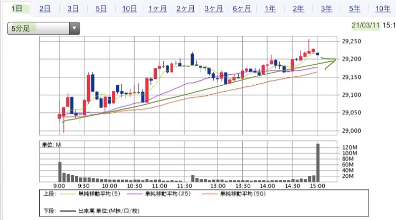
Task: Show the 5年 chart range
Action: pyautogui.click(x=355, y=9)
